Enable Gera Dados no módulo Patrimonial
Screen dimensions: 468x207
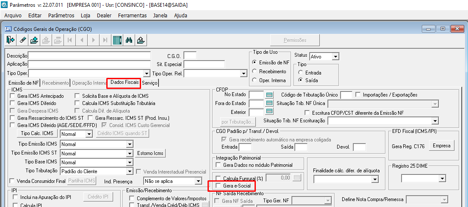218,165
